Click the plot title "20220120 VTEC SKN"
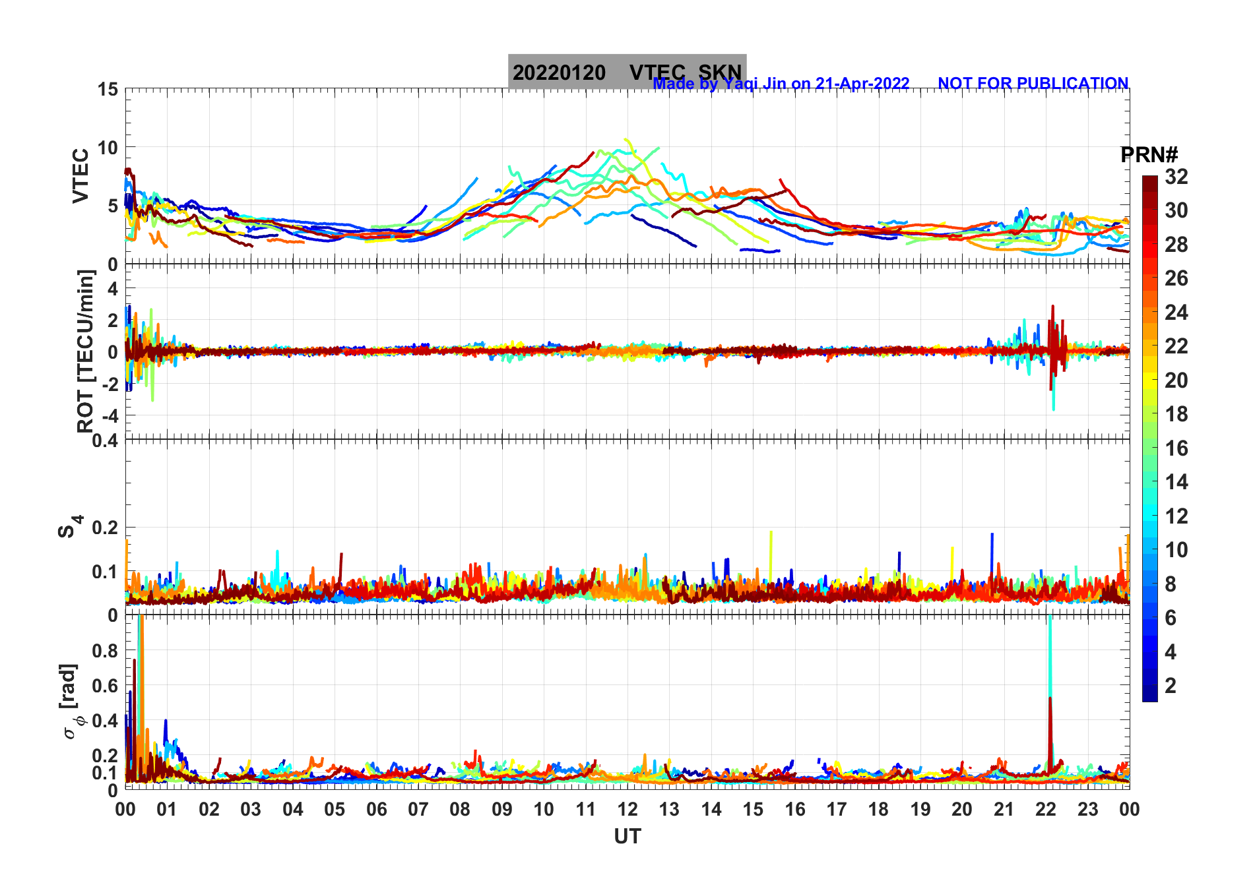The image size is (1255, 877). coord(627,72)
